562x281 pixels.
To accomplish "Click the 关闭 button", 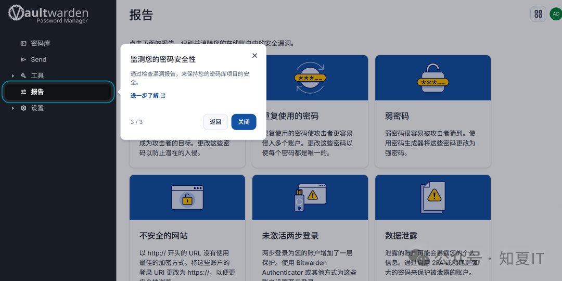I will pos(244,122).
